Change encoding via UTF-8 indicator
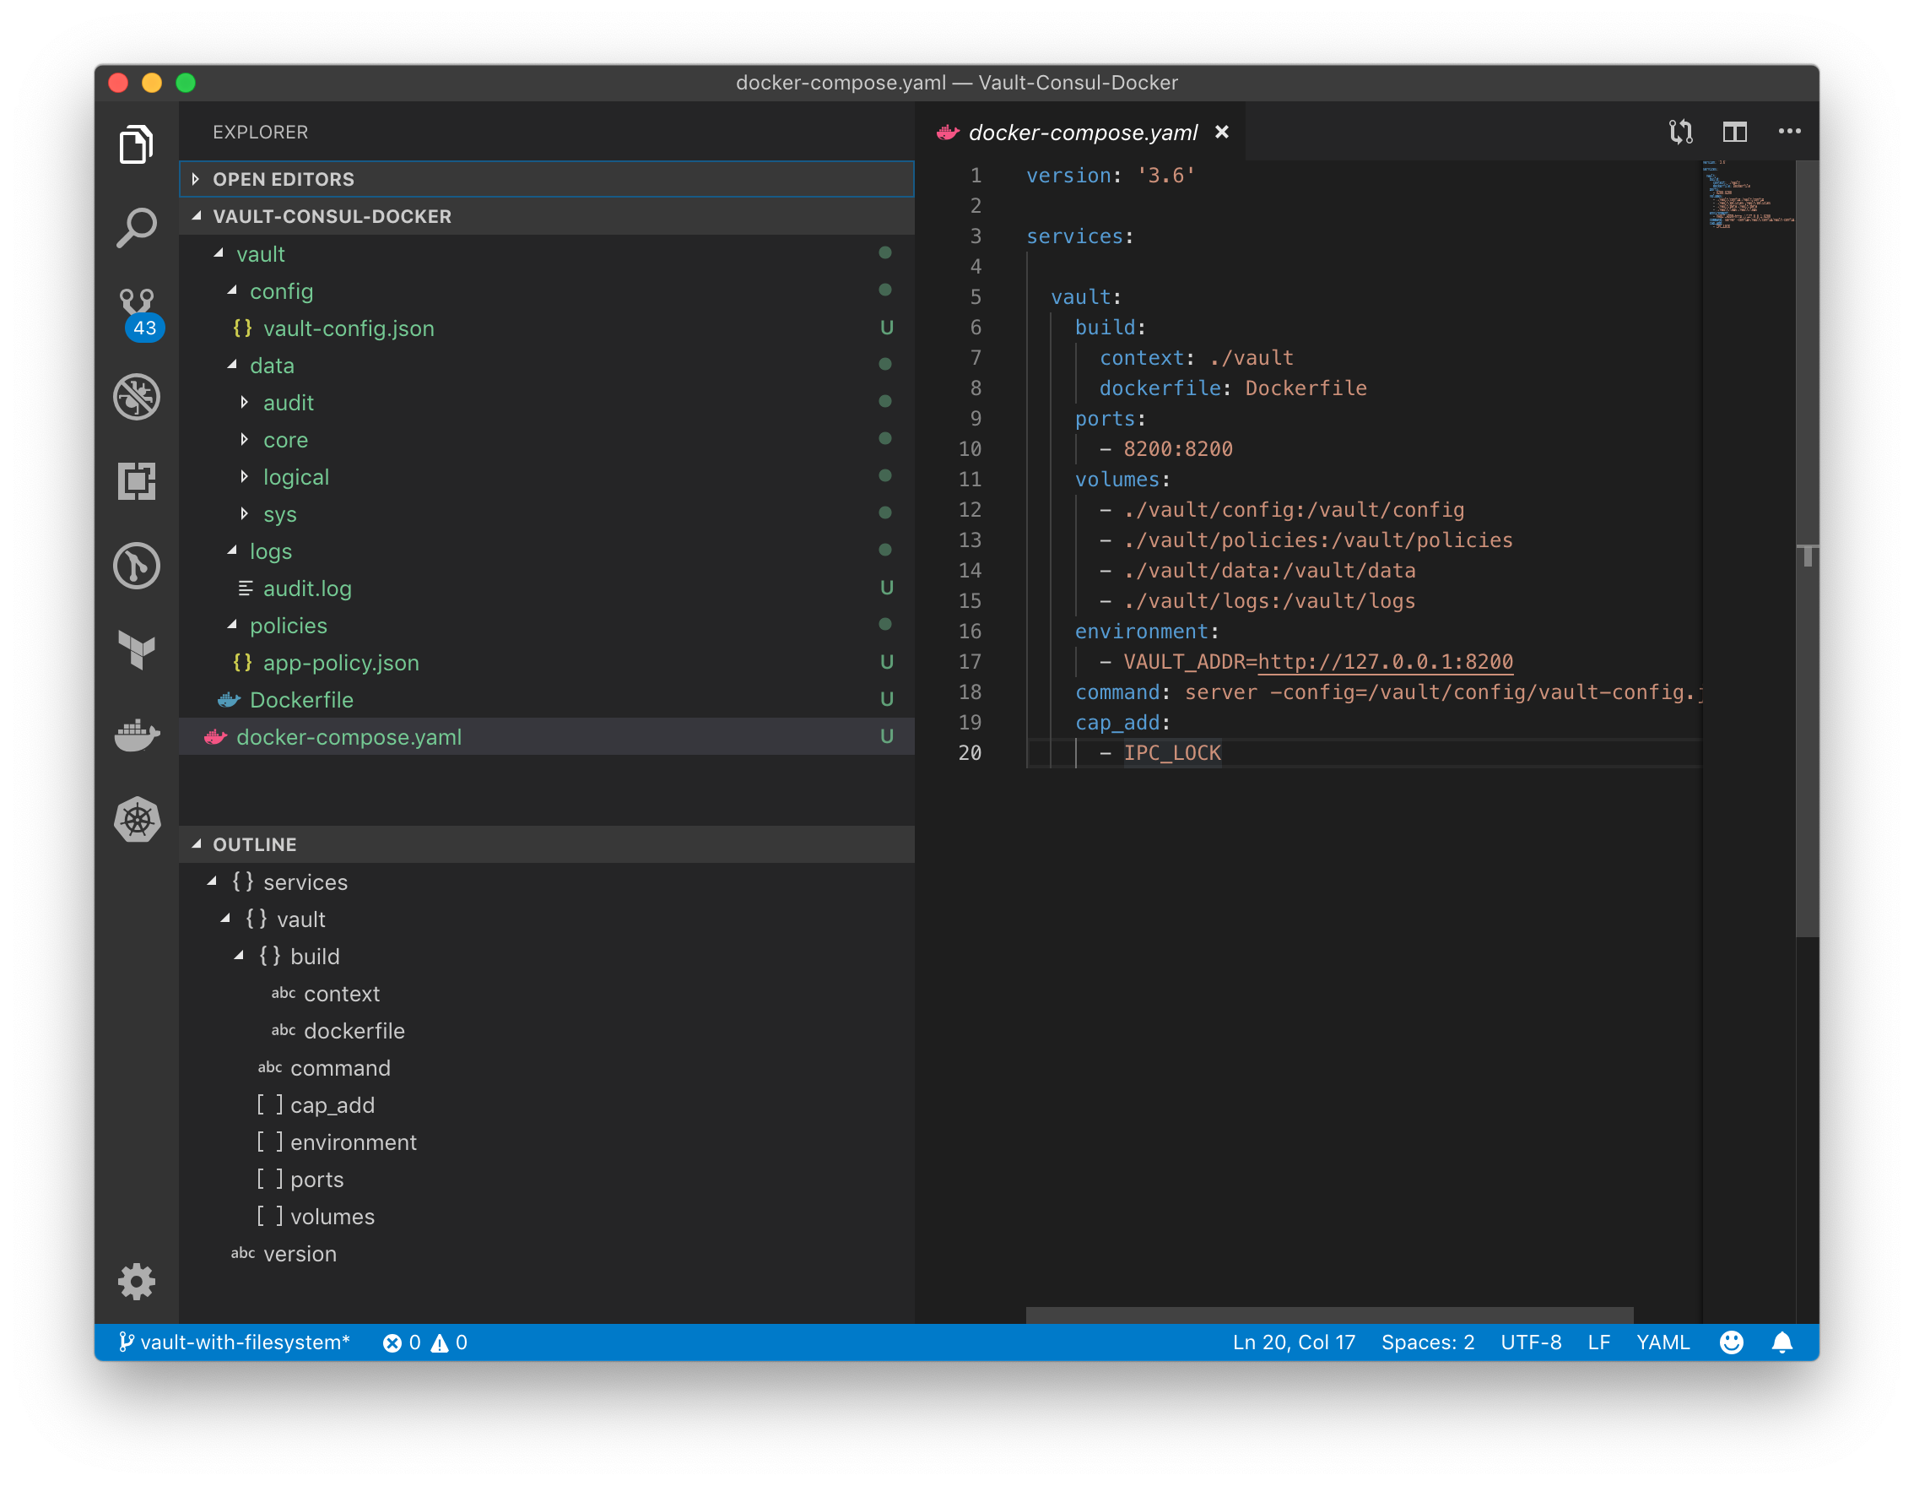Viewport: 1914px width, 1486px height. point(1530,1342)
